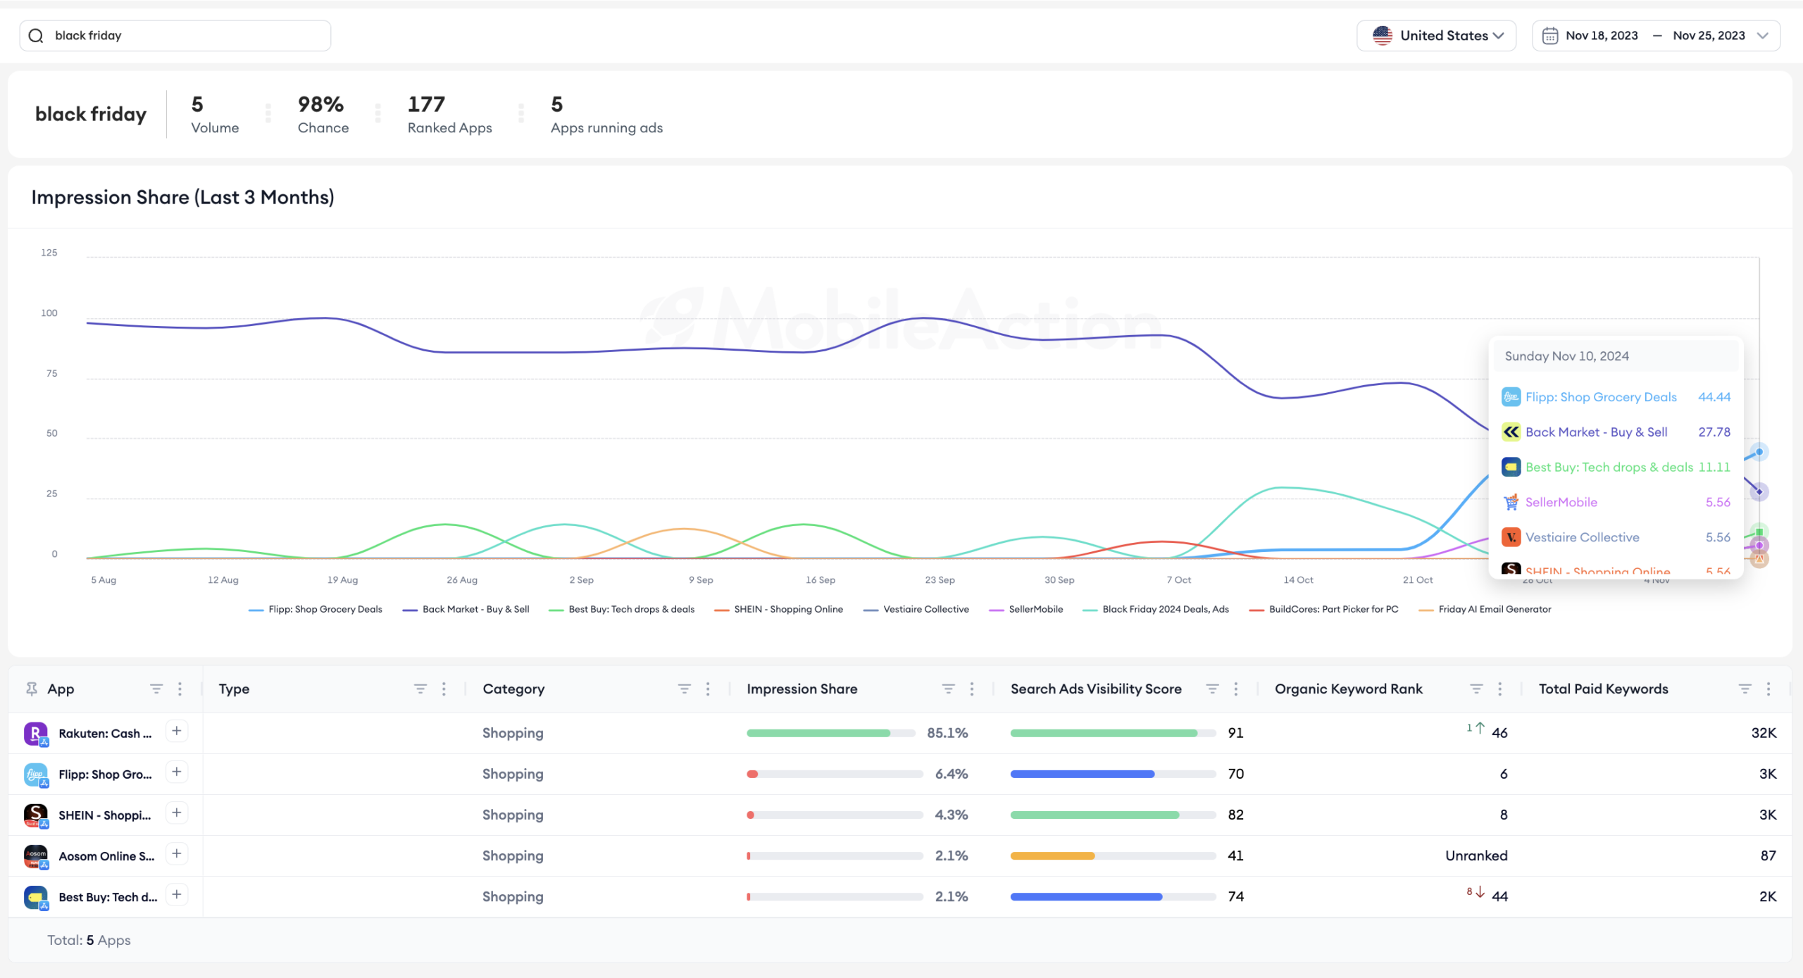Click Flipp data point on chart line
The width and height of the screenshot is (1803, 978).
point(1759,452)
